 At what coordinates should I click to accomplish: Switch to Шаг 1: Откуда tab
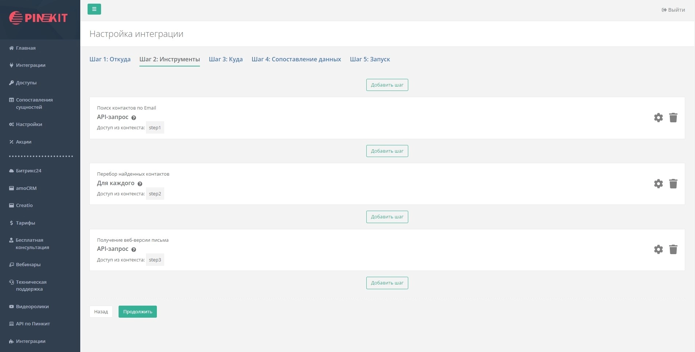110,59
